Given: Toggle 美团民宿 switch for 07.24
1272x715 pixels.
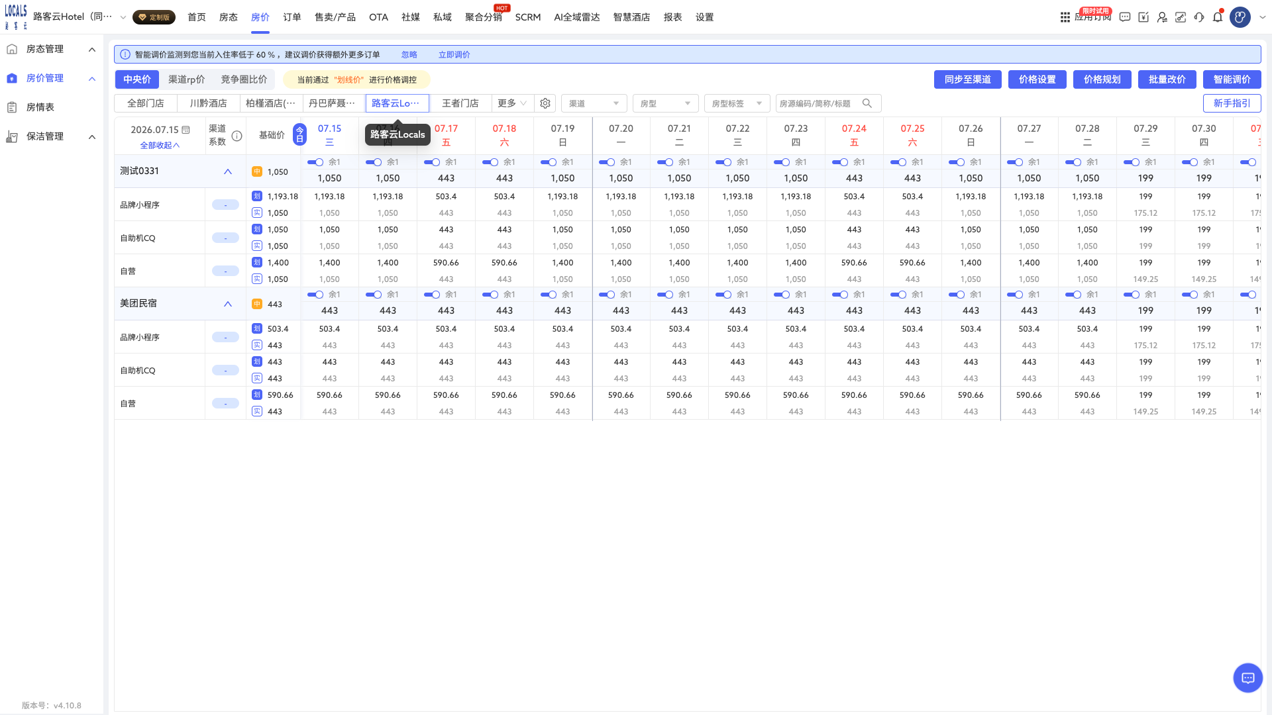Looking at the screenshot, I should 840,295.
